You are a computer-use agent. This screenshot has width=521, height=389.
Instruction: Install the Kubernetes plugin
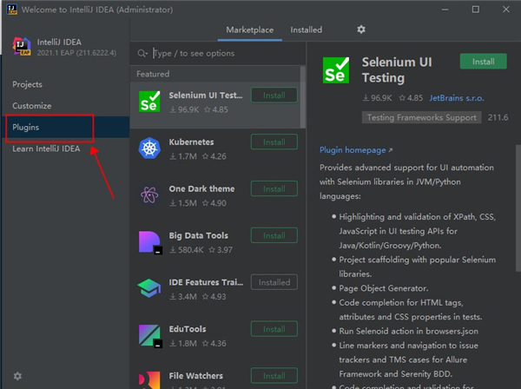point(274,142)
